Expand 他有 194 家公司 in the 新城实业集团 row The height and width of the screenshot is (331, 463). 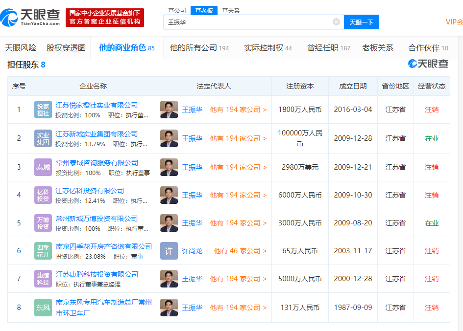(238, 138)
